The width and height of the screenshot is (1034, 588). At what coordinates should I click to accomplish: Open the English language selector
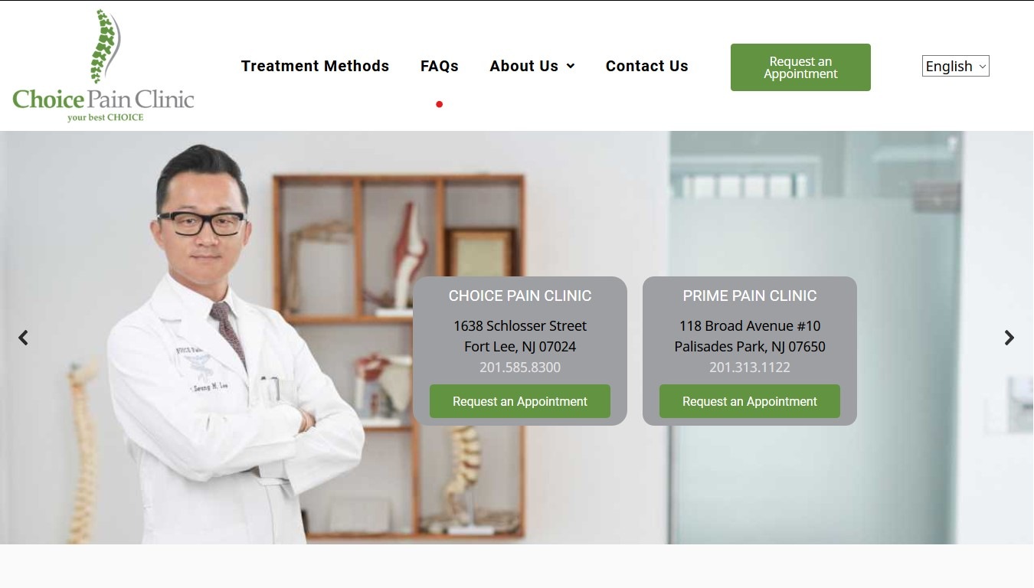click(956, 66)
